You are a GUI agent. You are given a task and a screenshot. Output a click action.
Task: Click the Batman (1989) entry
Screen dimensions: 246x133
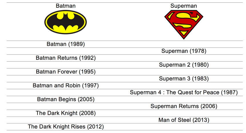(66, 44)
